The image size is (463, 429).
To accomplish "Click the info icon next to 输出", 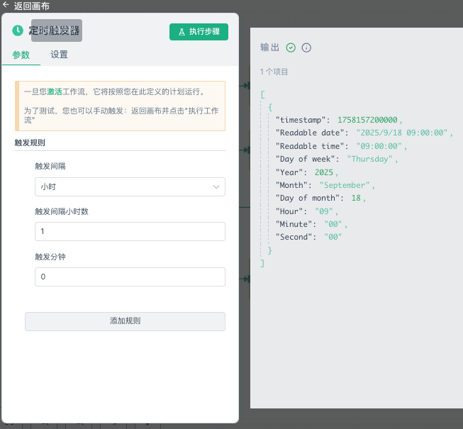I will 306,48.
